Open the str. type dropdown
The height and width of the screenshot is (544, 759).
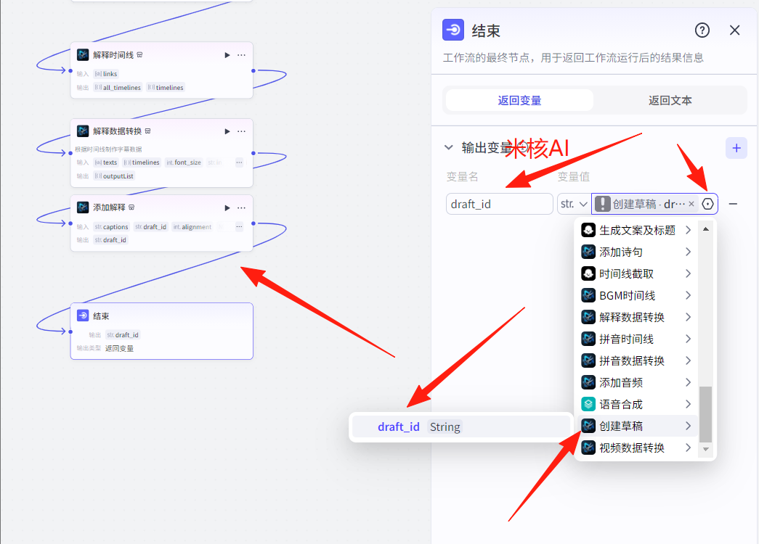point(574,204)
